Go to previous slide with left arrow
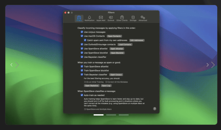The height and width of the screenshot is (130, 221). (x=12, y=65)
